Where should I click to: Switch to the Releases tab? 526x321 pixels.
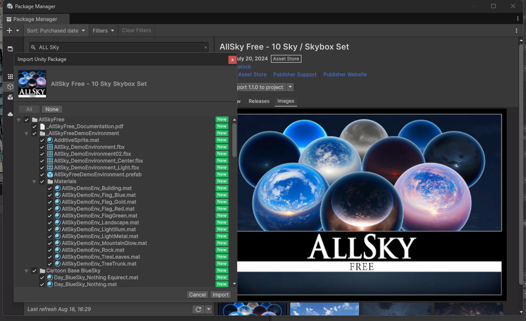point(259,101)
